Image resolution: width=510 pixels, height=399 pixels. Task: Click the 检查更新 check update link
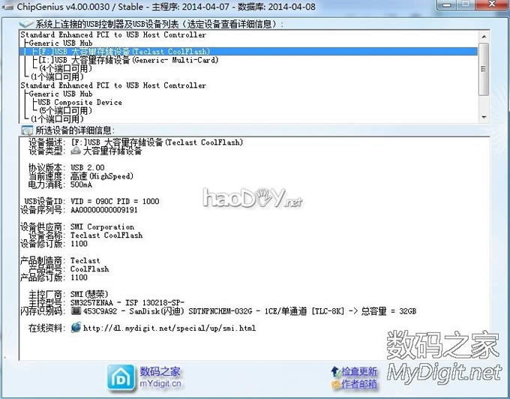click(358, 371)
